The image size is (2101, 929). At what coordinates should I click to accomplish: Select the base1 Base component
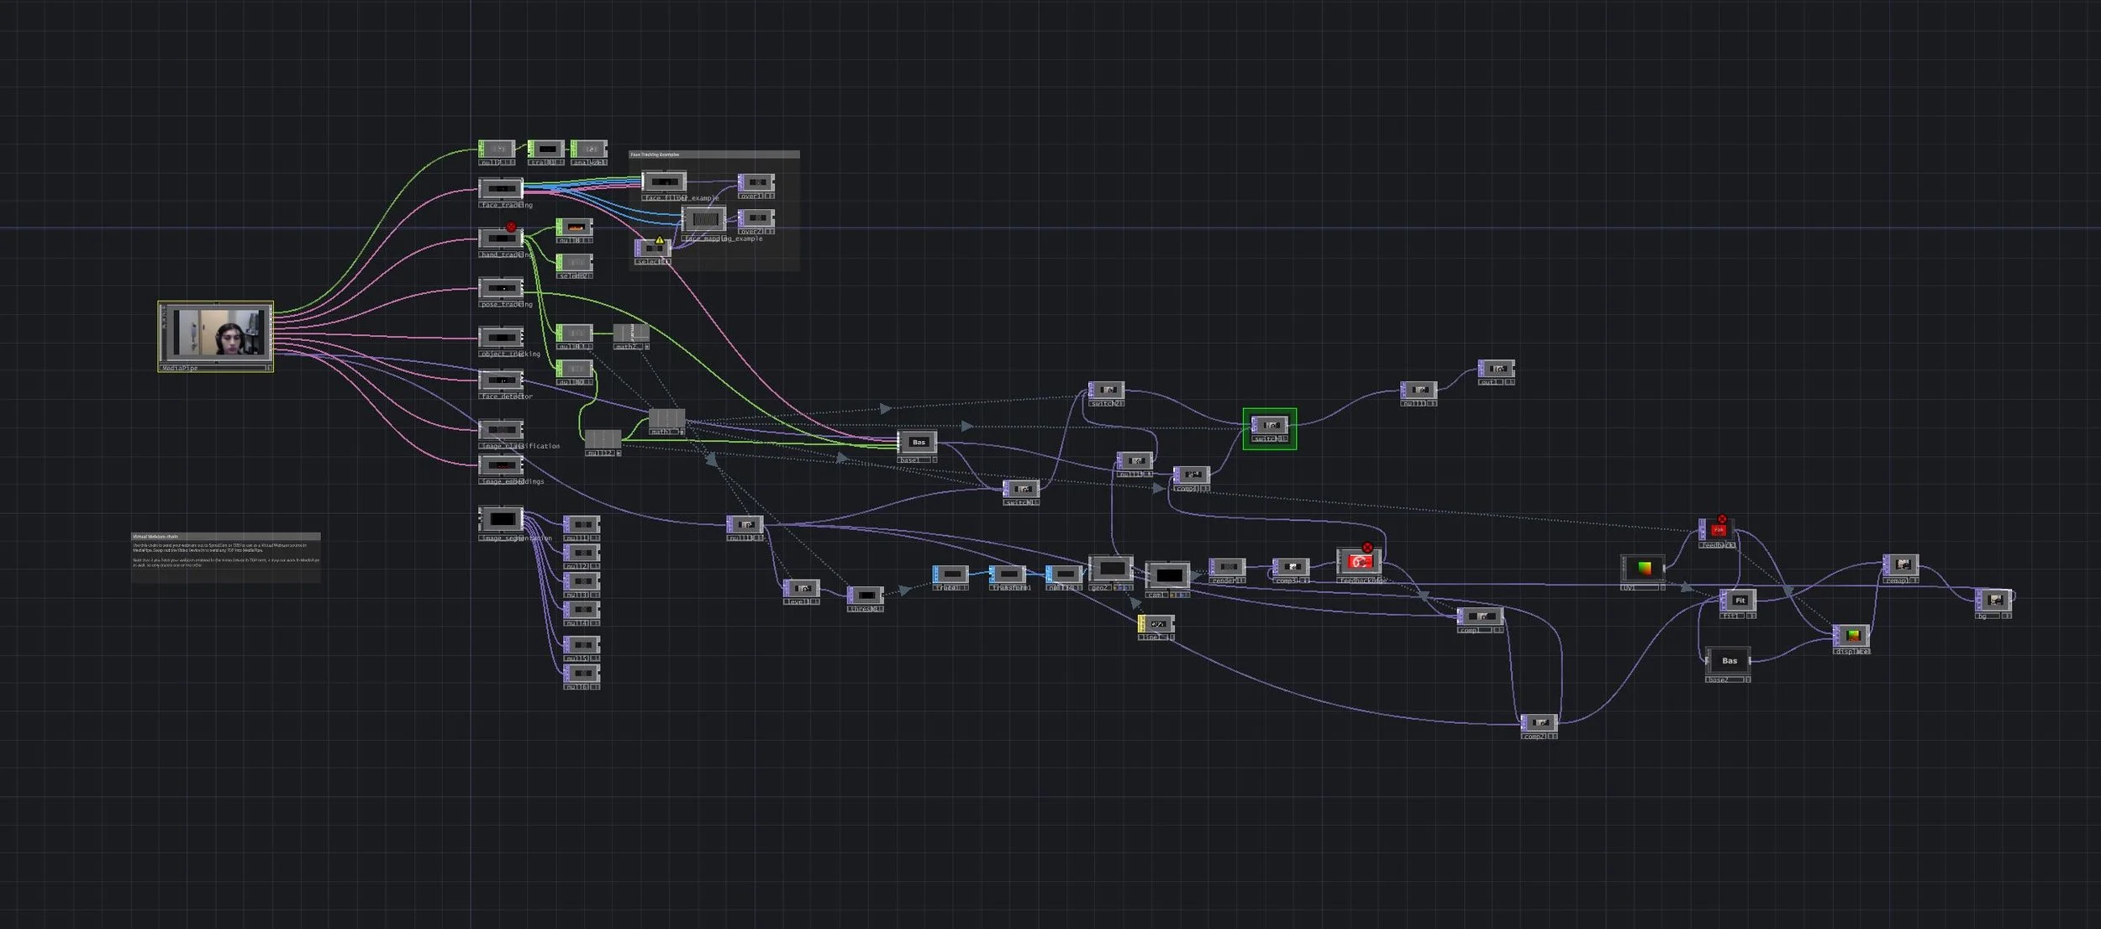(x=918, y=442)
